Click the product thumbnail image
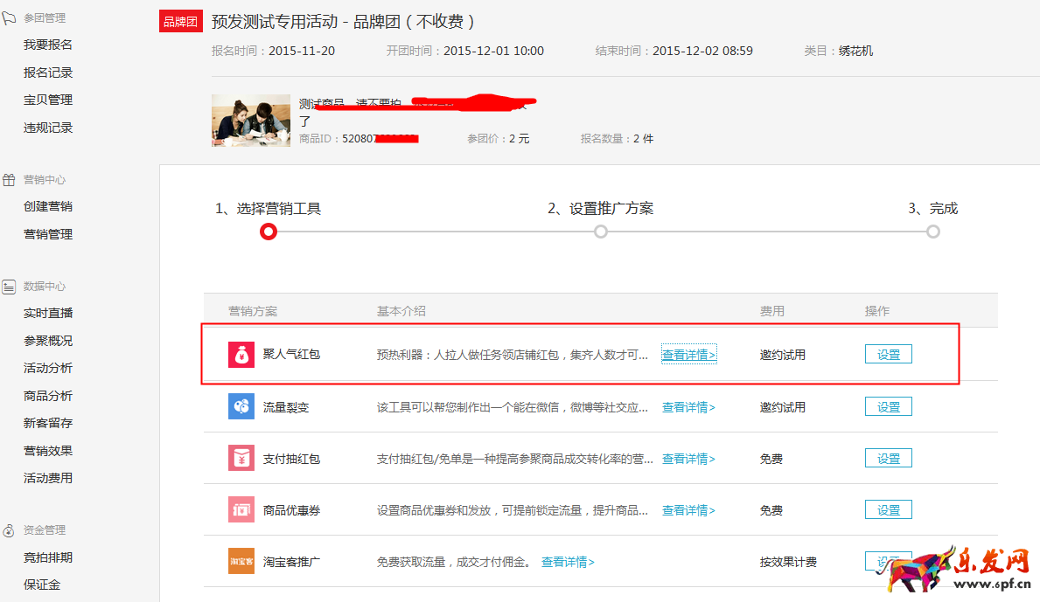Viewport: 1040px width, 602px height. pos(250,121)
